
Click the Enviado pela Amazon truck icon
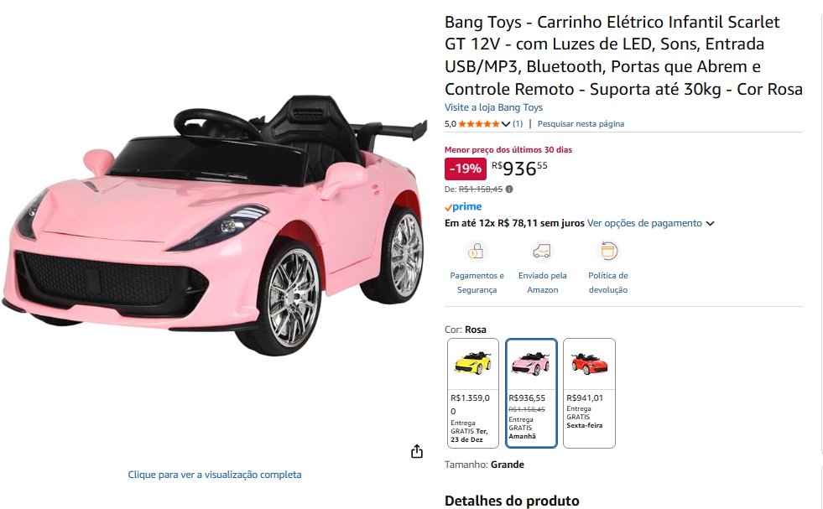(542, 252)
